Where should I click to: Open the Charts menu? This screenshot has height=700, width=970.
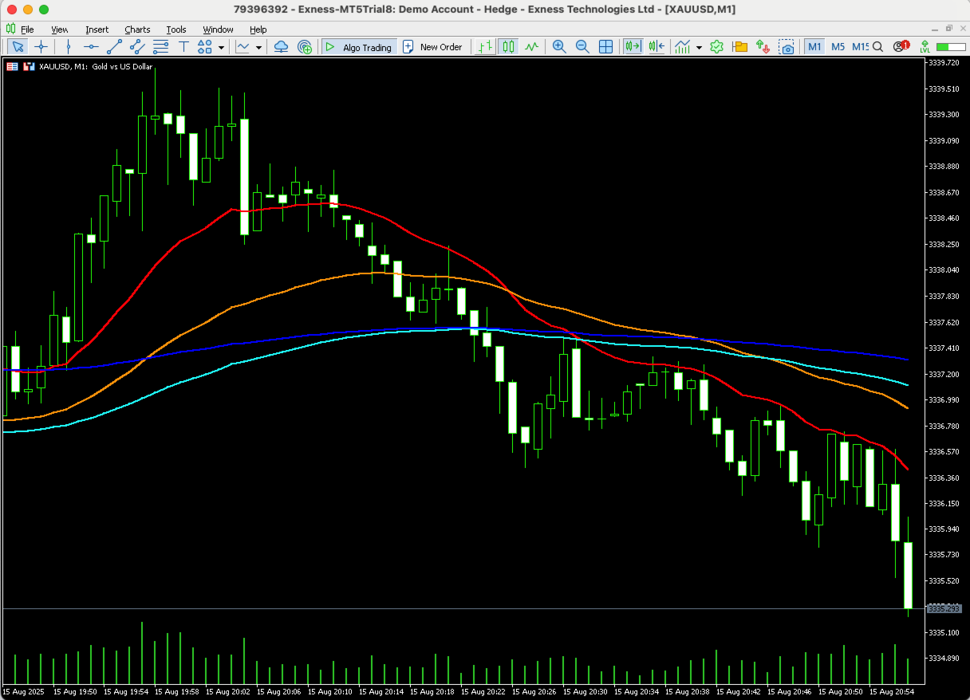coord(137,29)
